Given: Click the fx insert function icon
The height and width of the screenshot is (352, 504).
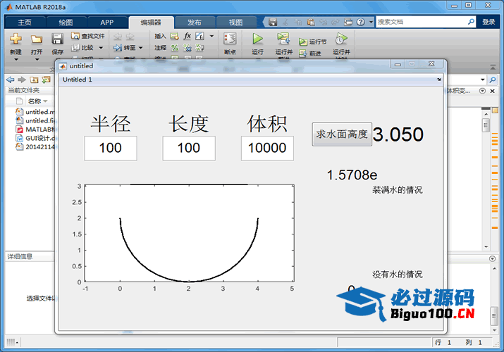Looking at the screenshot, I should (187, 36).
